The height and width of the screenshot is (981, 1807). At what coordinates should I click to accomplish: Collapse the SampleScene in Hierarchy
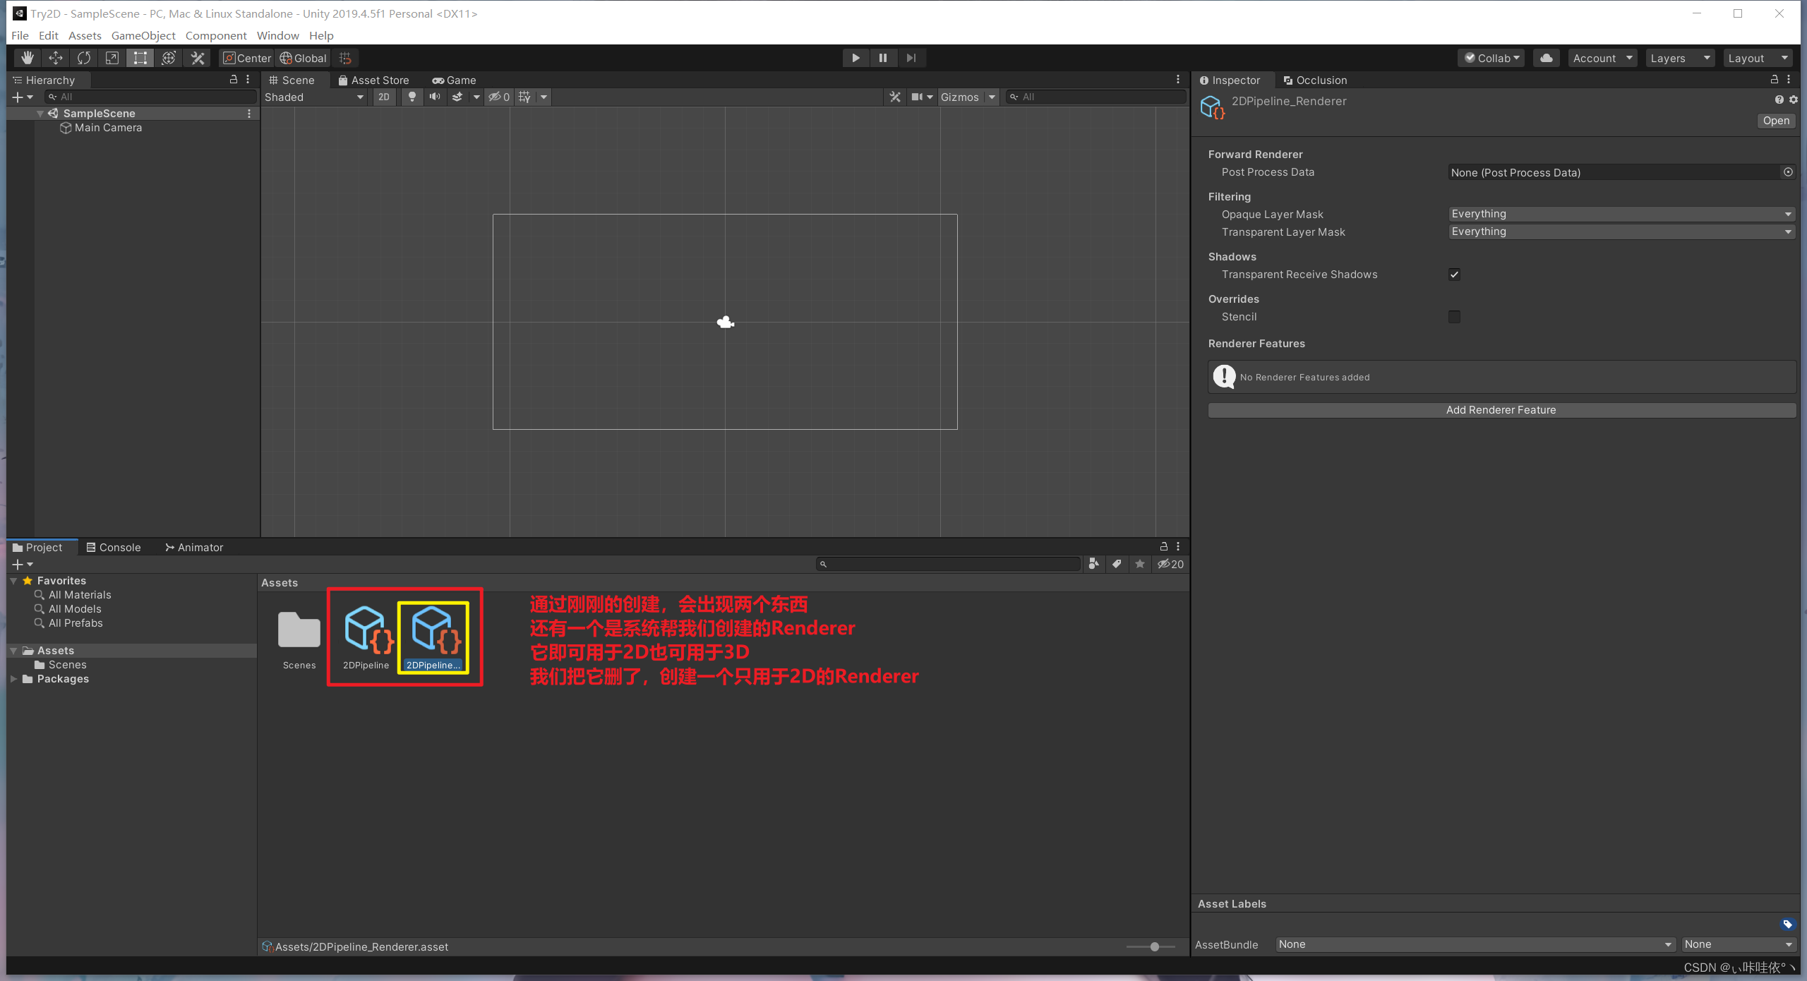40,114
